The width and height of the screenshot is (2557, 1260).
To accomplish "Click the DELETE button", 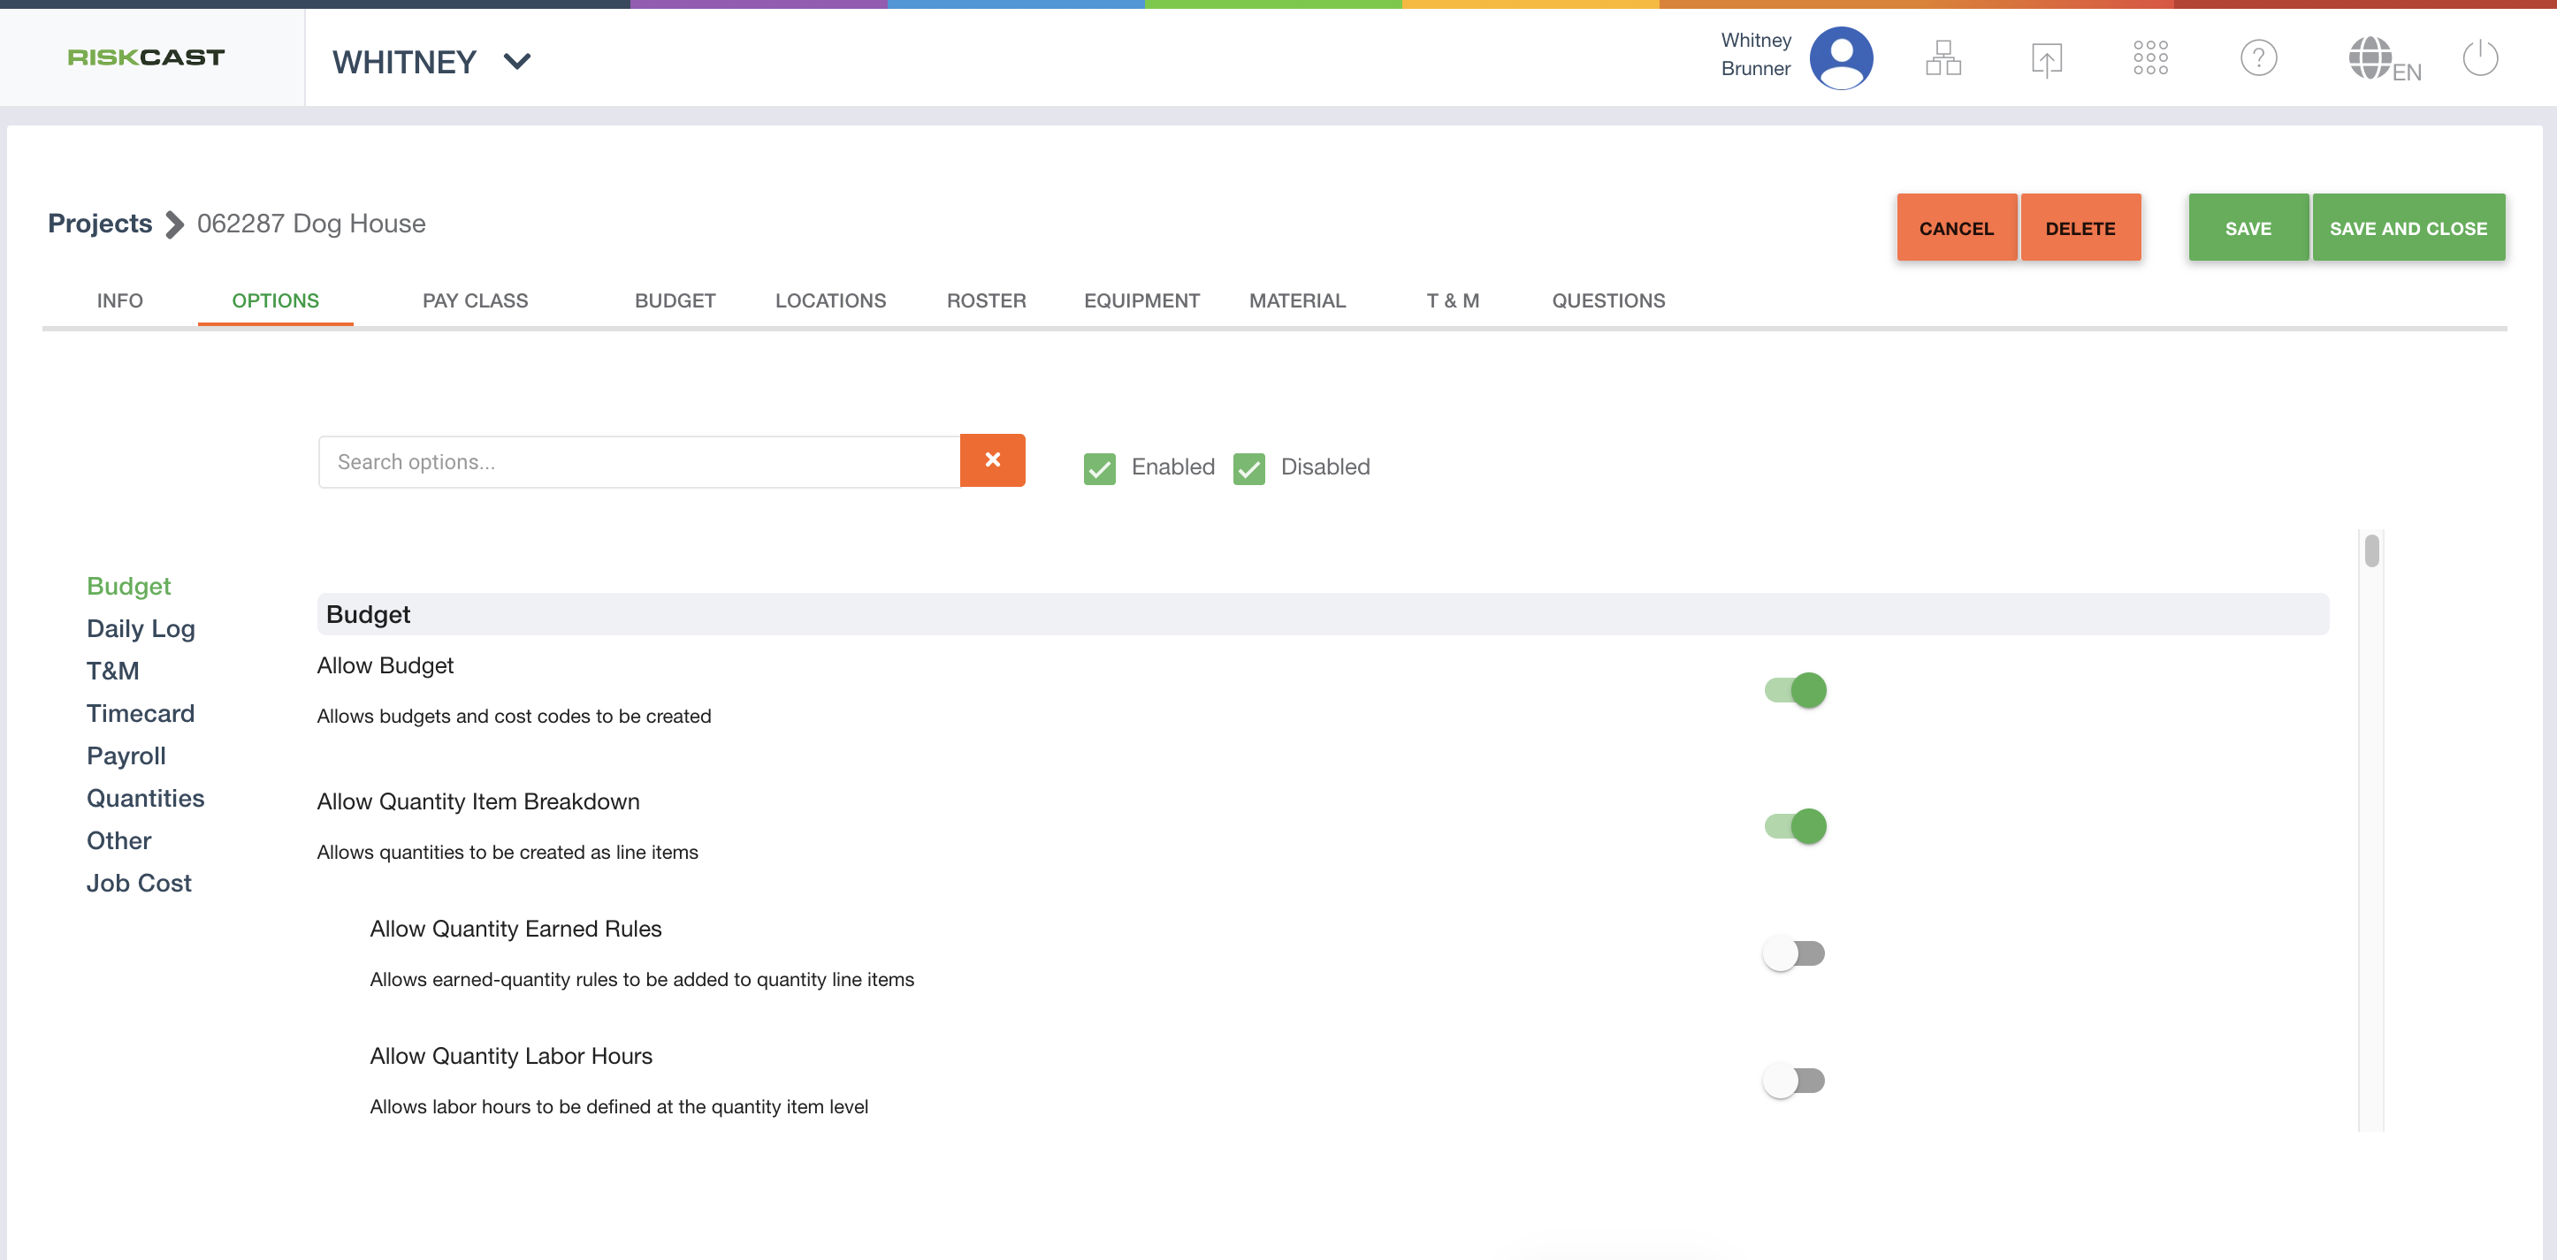I will [2080, 227].
